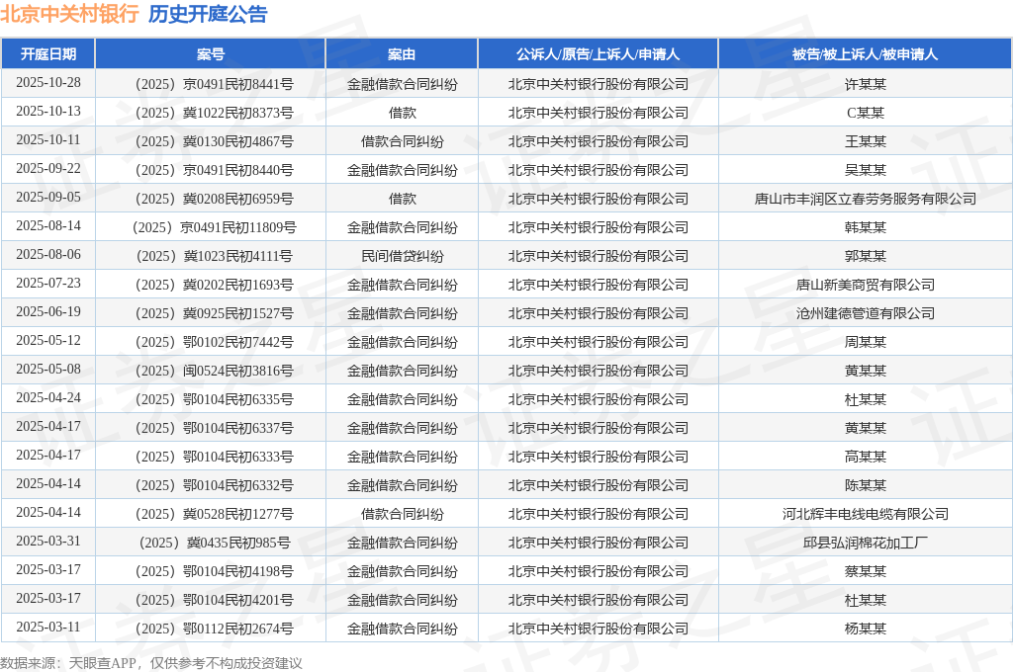Select date cell 2025-05-12
This screenshot has width=1013, height=672.
pyautogui.click(x=48, y=340)
